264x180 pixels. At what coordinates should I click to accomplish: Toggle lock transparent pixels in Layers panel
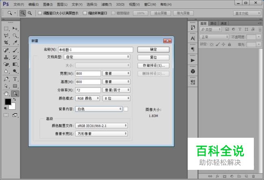212,44
